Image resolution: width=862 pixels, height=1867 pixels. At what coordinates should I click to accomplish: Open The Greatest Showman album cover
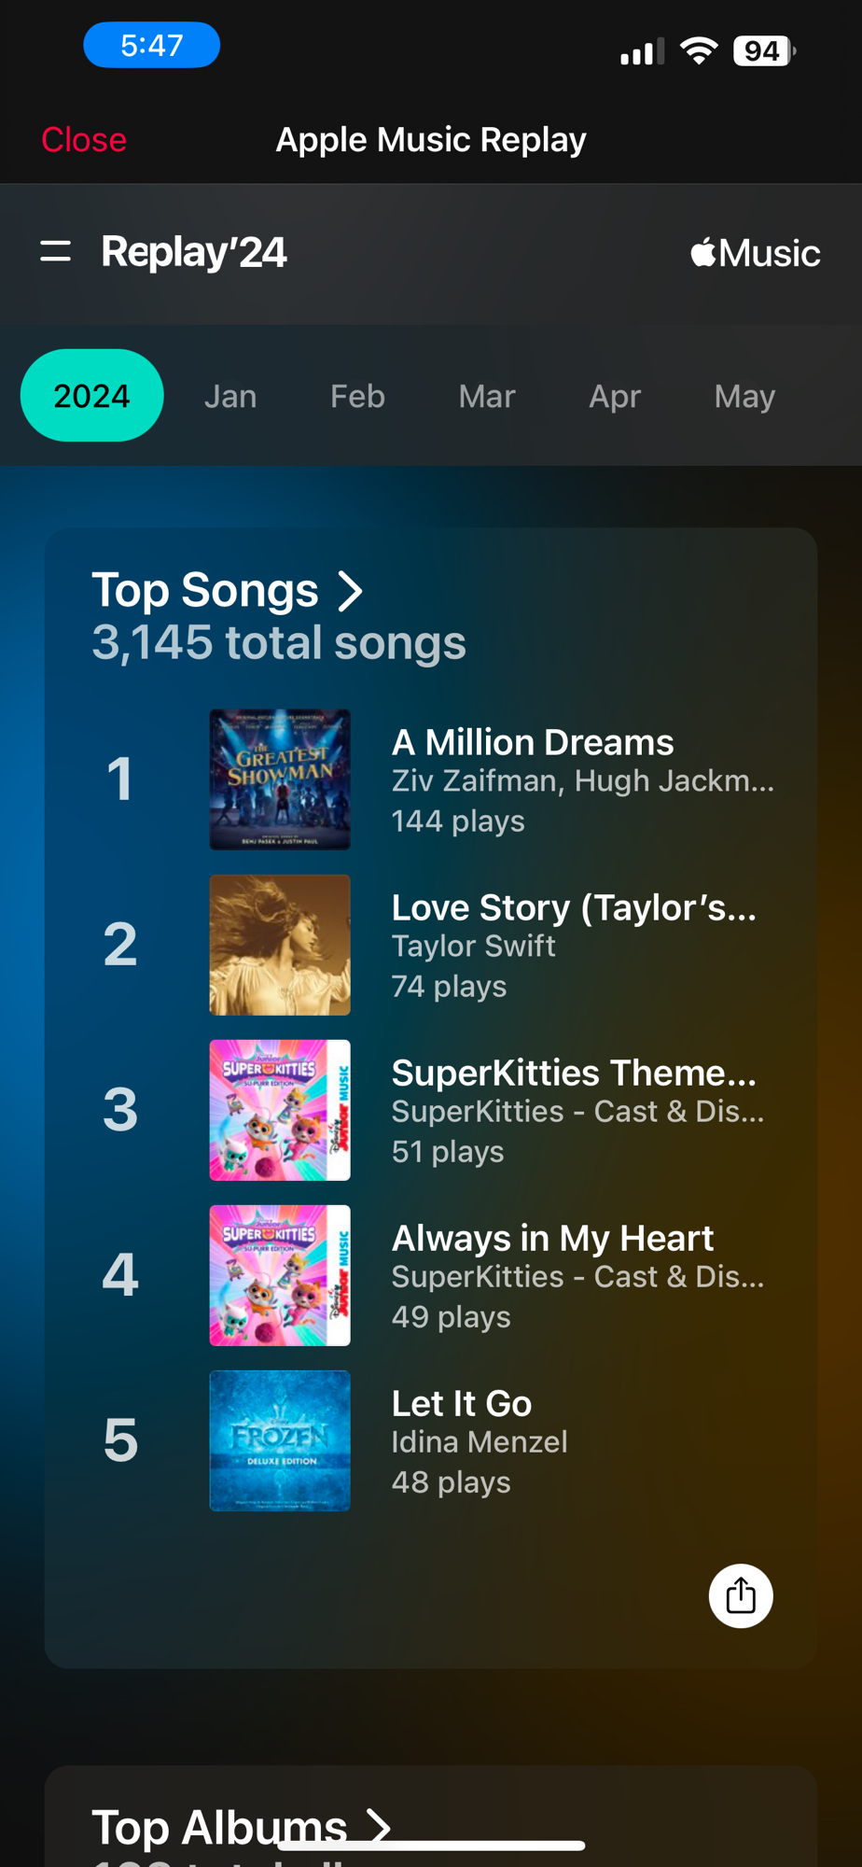[x=280, y=779]
